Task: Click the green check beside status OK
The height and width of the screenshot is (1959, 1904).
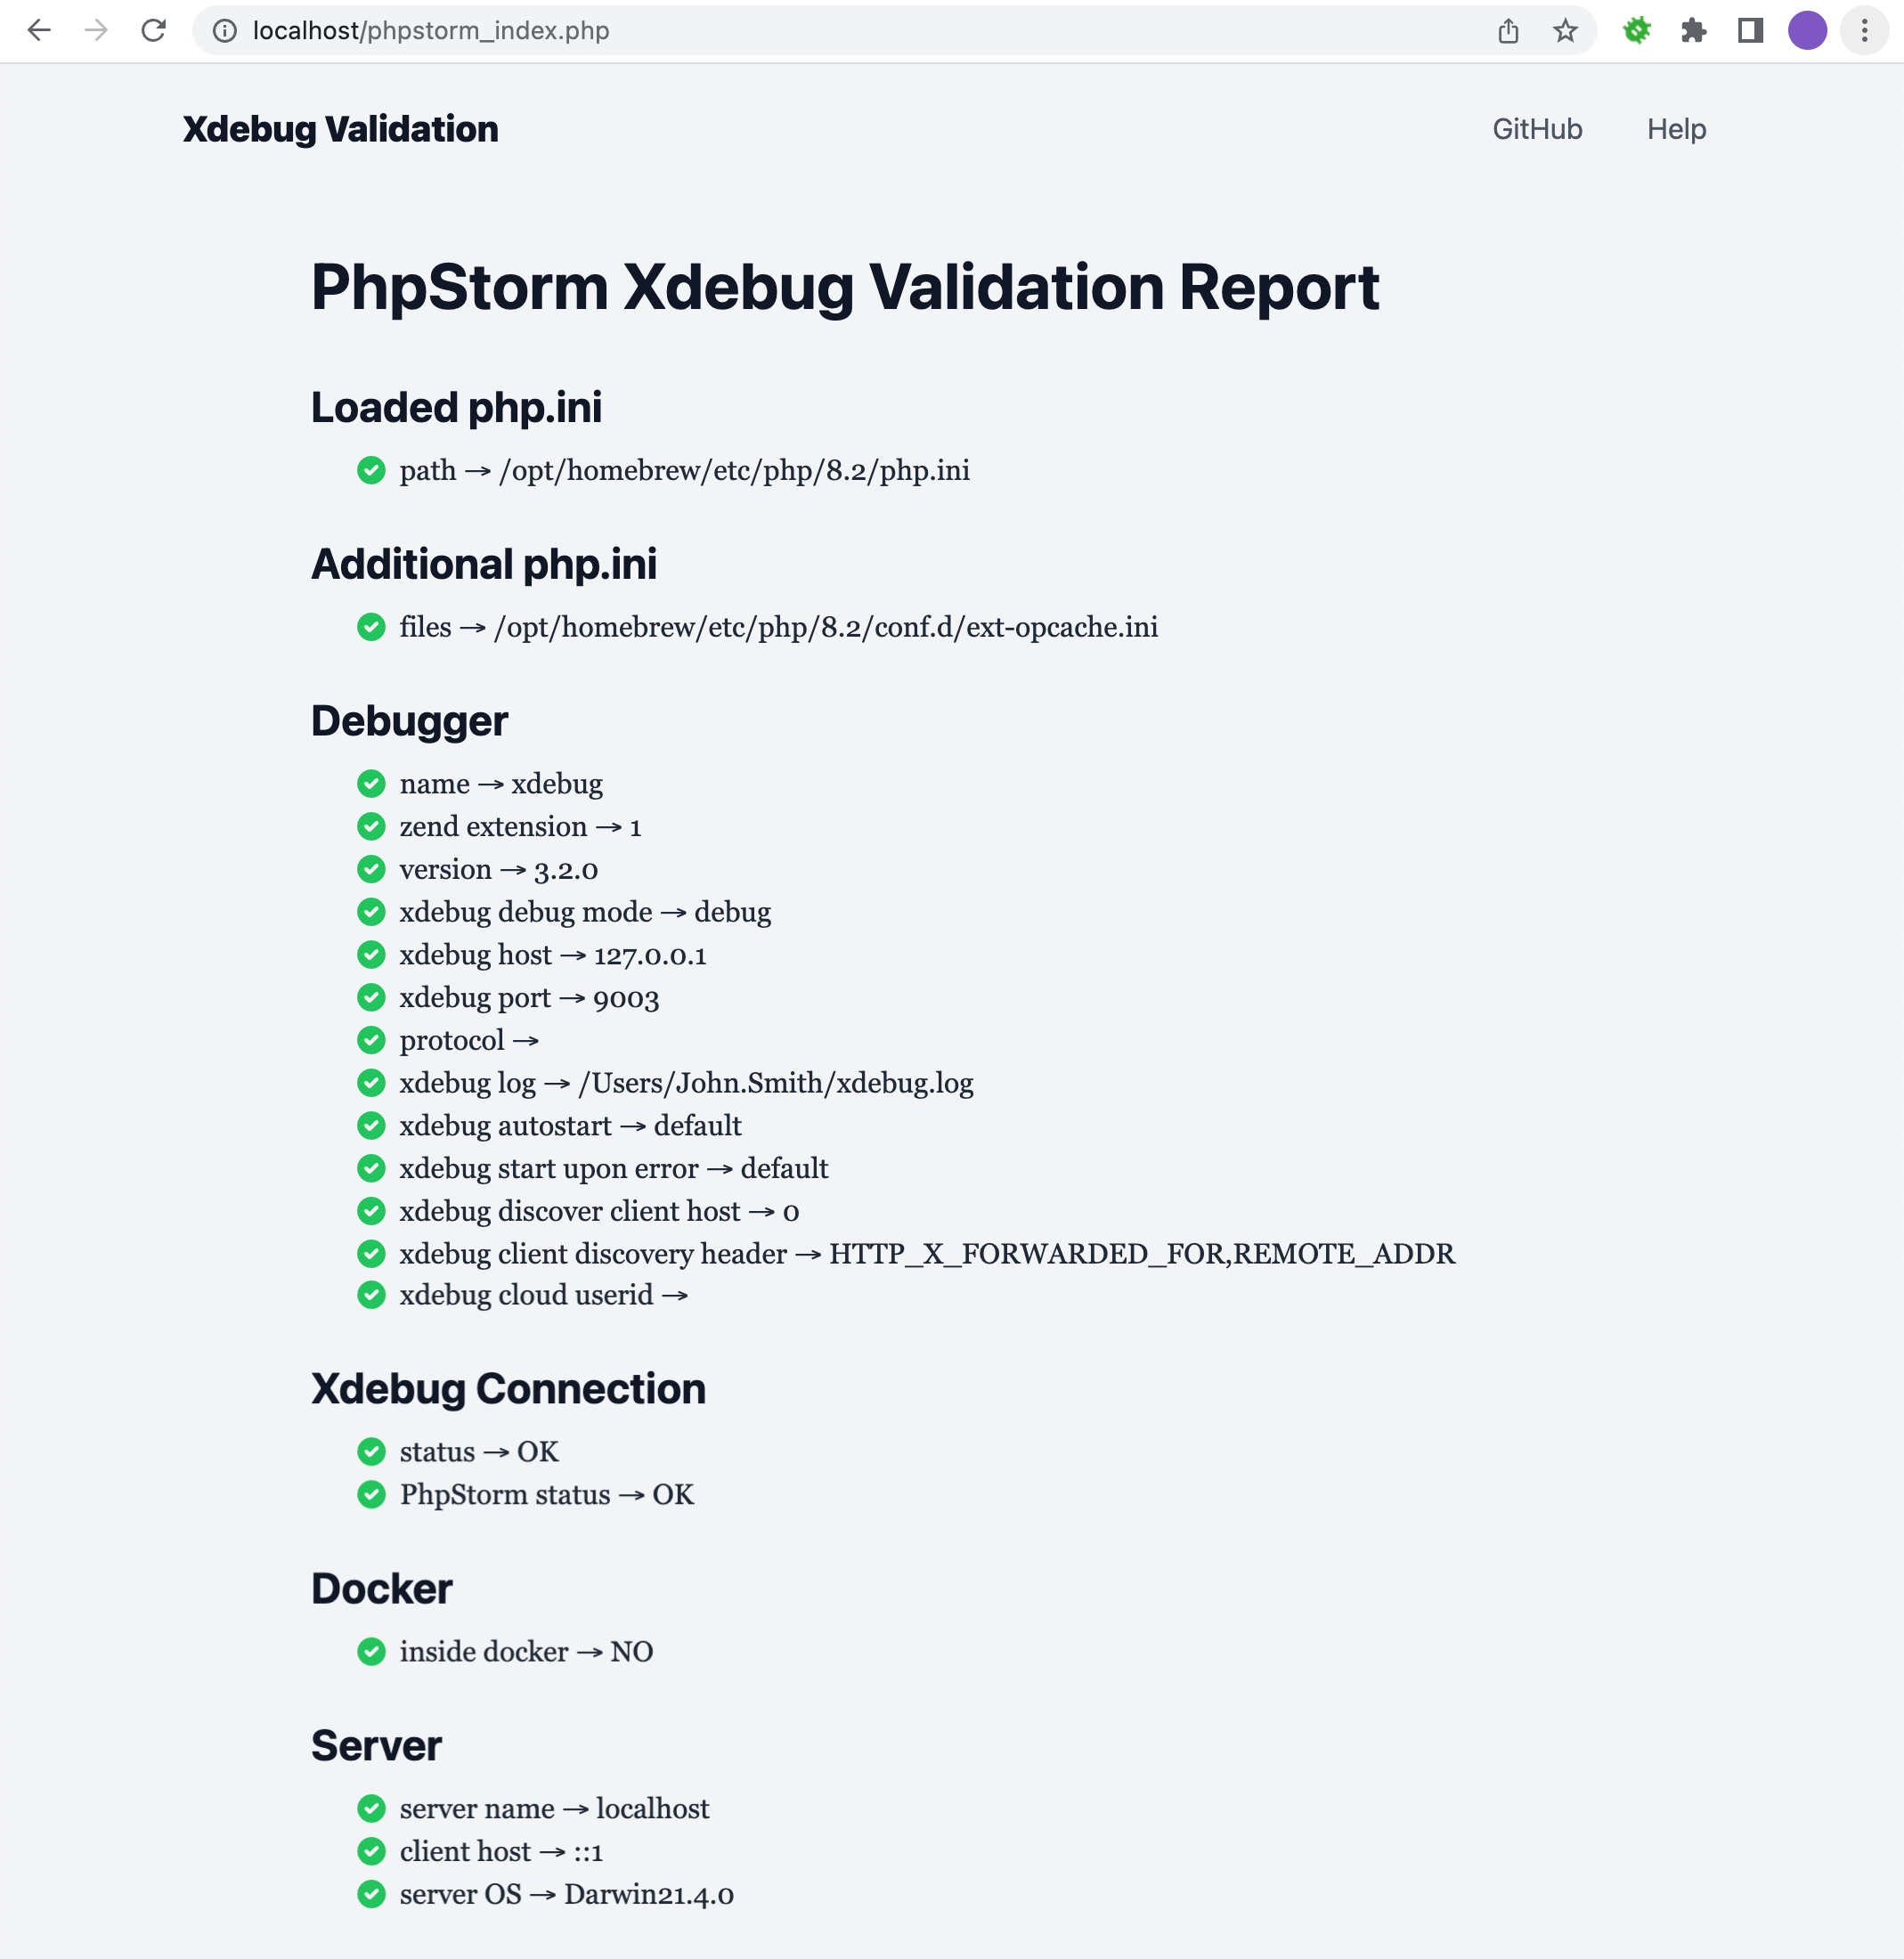Action: point(372,1452)
